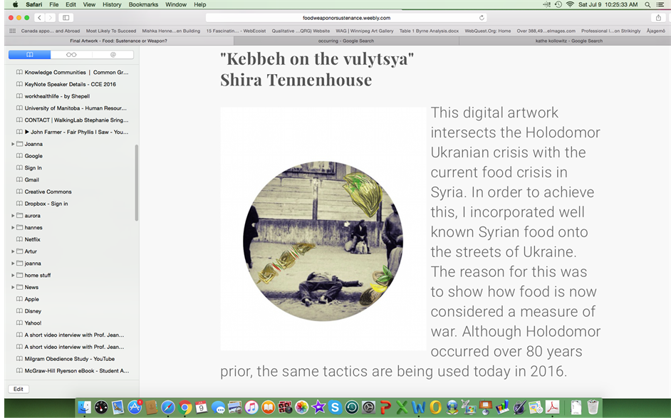Open the History menu

[x=112, y=5]
